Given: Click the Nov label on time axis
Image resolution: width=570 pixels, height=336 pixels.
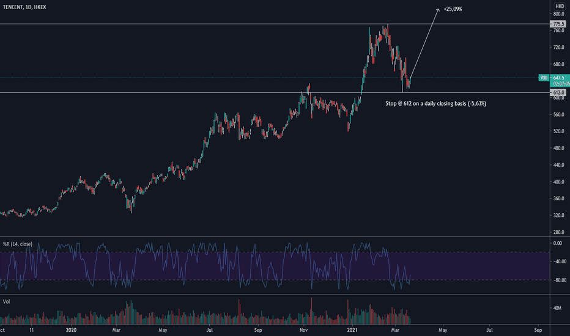Looking at the screenshot, I should (x=303, y=330).
